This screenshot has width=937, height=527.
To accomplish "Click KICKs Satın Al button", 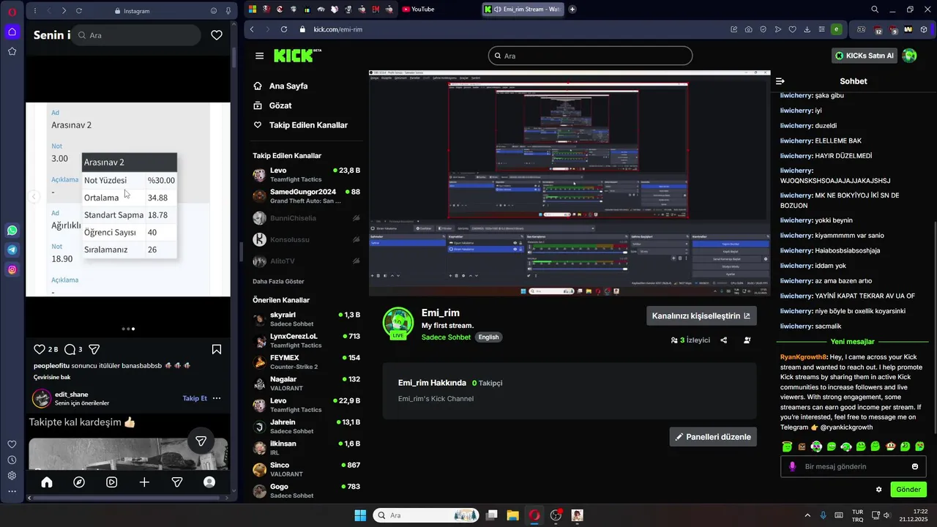I will 865,56.
